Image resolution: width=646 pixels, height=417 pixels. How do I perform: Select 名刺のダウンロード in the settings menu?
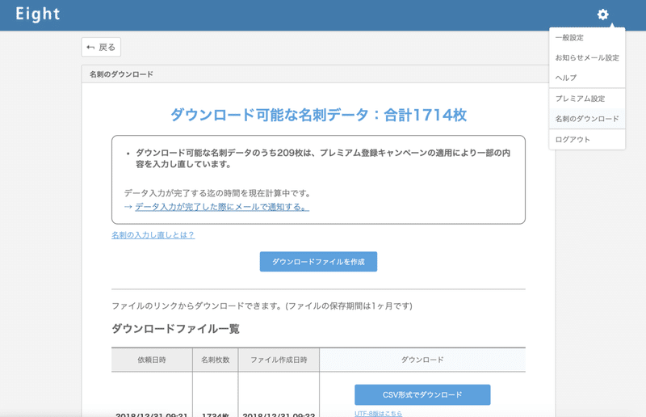587,119
